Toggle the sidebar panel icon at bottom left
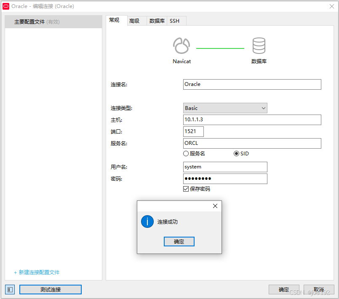The width and height of the screenshot is (339, 299). pyautogui.click(x=10, y=289)
